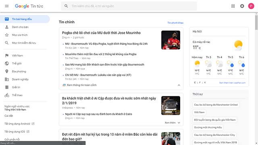Open Thể thao news section
The width and height of the screenshot is (258, 145).
click(17, 95)
